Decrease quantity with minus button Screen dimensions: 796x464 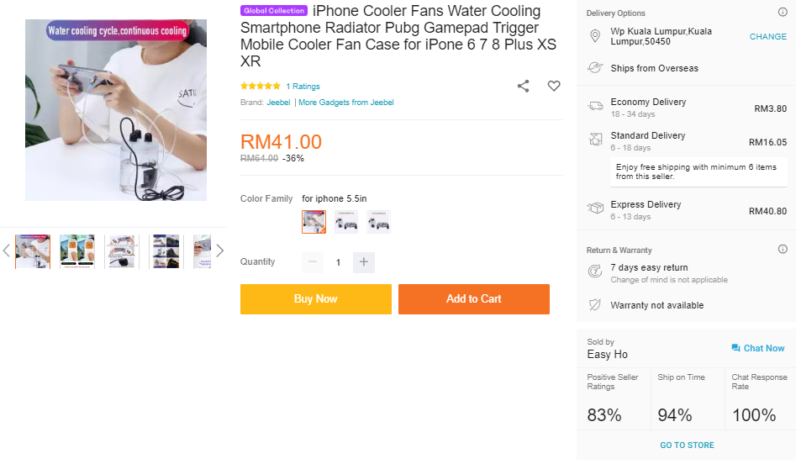[x=313, y=262]
